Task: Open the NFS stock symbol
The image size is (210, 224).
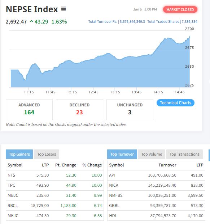Action: [x=11, y=175]
